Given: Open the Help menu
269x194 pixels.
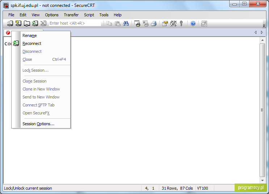Looking at the screenshot, I should pyautogui.click(x=118, y=15).
